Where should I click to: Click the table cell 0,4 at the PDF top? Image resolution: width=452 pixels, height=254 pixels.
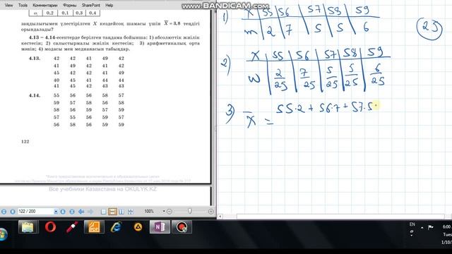tap(93, 13)
